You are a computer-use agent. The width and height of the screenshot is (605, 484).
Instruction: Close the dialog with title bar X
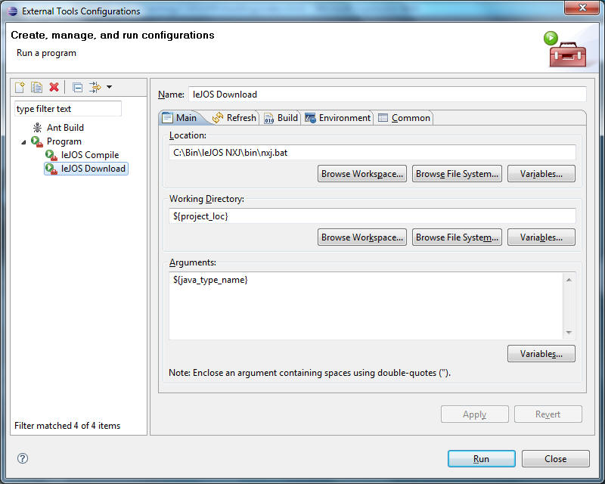point(582,8)
